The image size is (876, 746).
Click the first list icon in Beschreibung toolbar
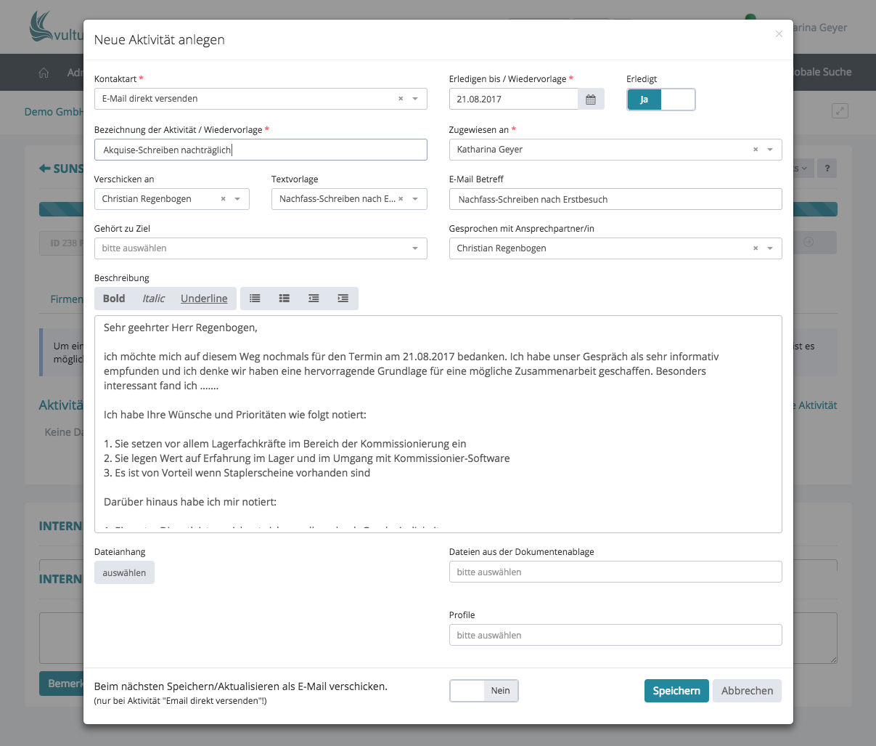click(x=255, y=299)
